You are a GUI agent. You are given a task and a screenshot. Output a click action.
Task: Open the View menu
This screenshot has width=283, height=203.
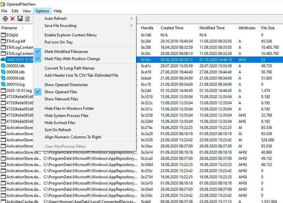[x=27, y=11]
